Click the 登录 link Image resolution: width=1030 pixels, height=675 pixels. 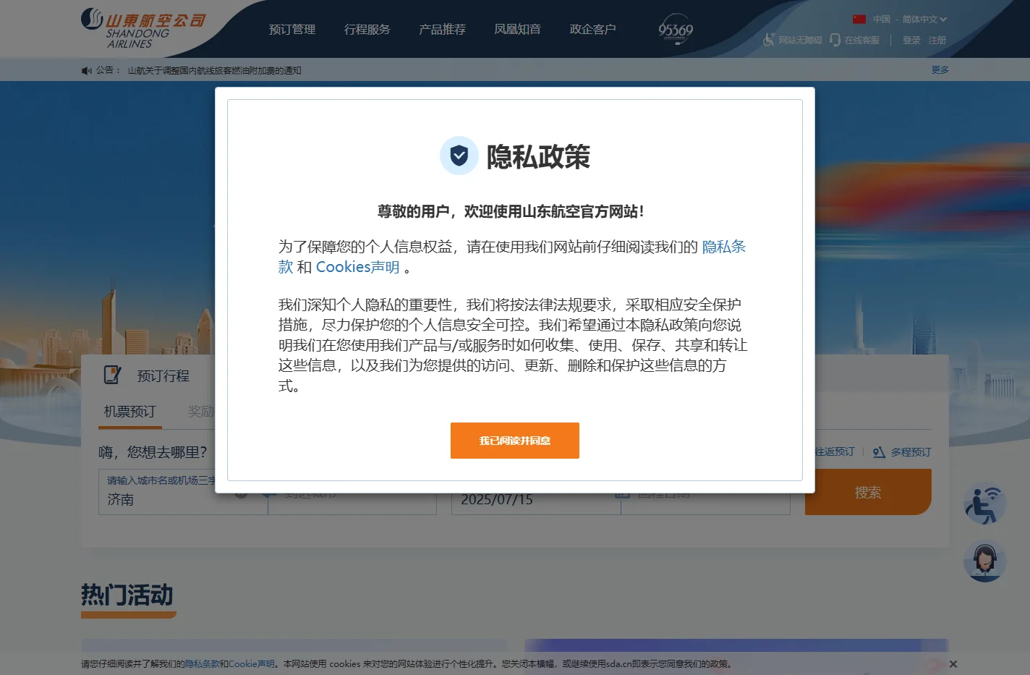[x=911, y=41]
